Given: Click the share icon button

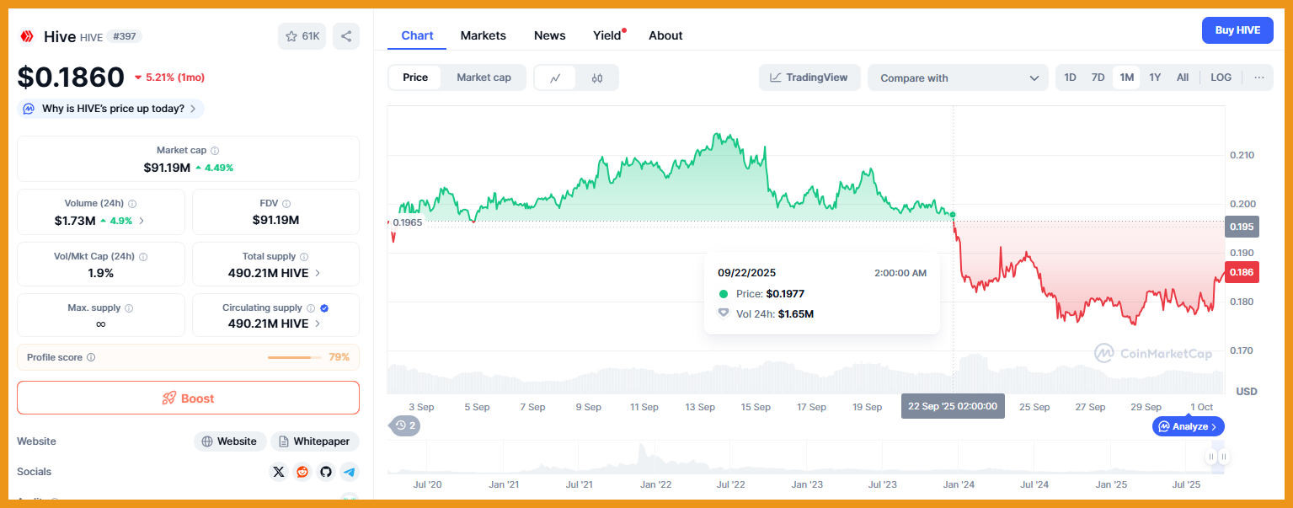Looking at the screenshot, I should coord(346,36).
